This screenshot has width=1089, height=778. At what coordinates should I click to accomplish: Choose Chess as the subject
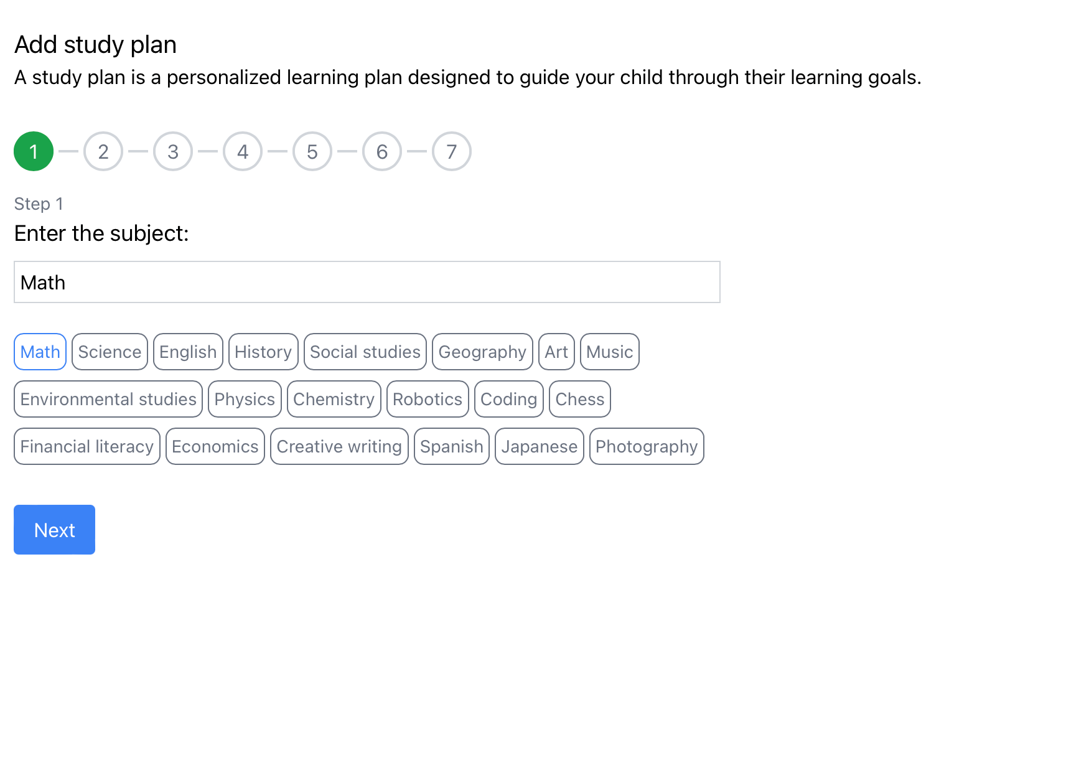580,399
